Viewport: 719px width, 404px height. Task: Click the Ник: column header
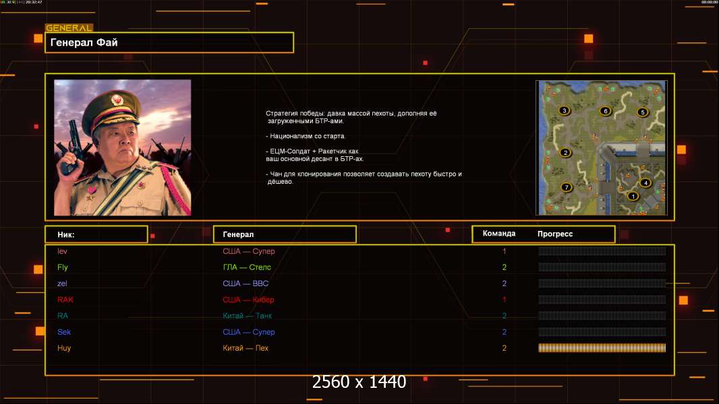tap(96, 234)
